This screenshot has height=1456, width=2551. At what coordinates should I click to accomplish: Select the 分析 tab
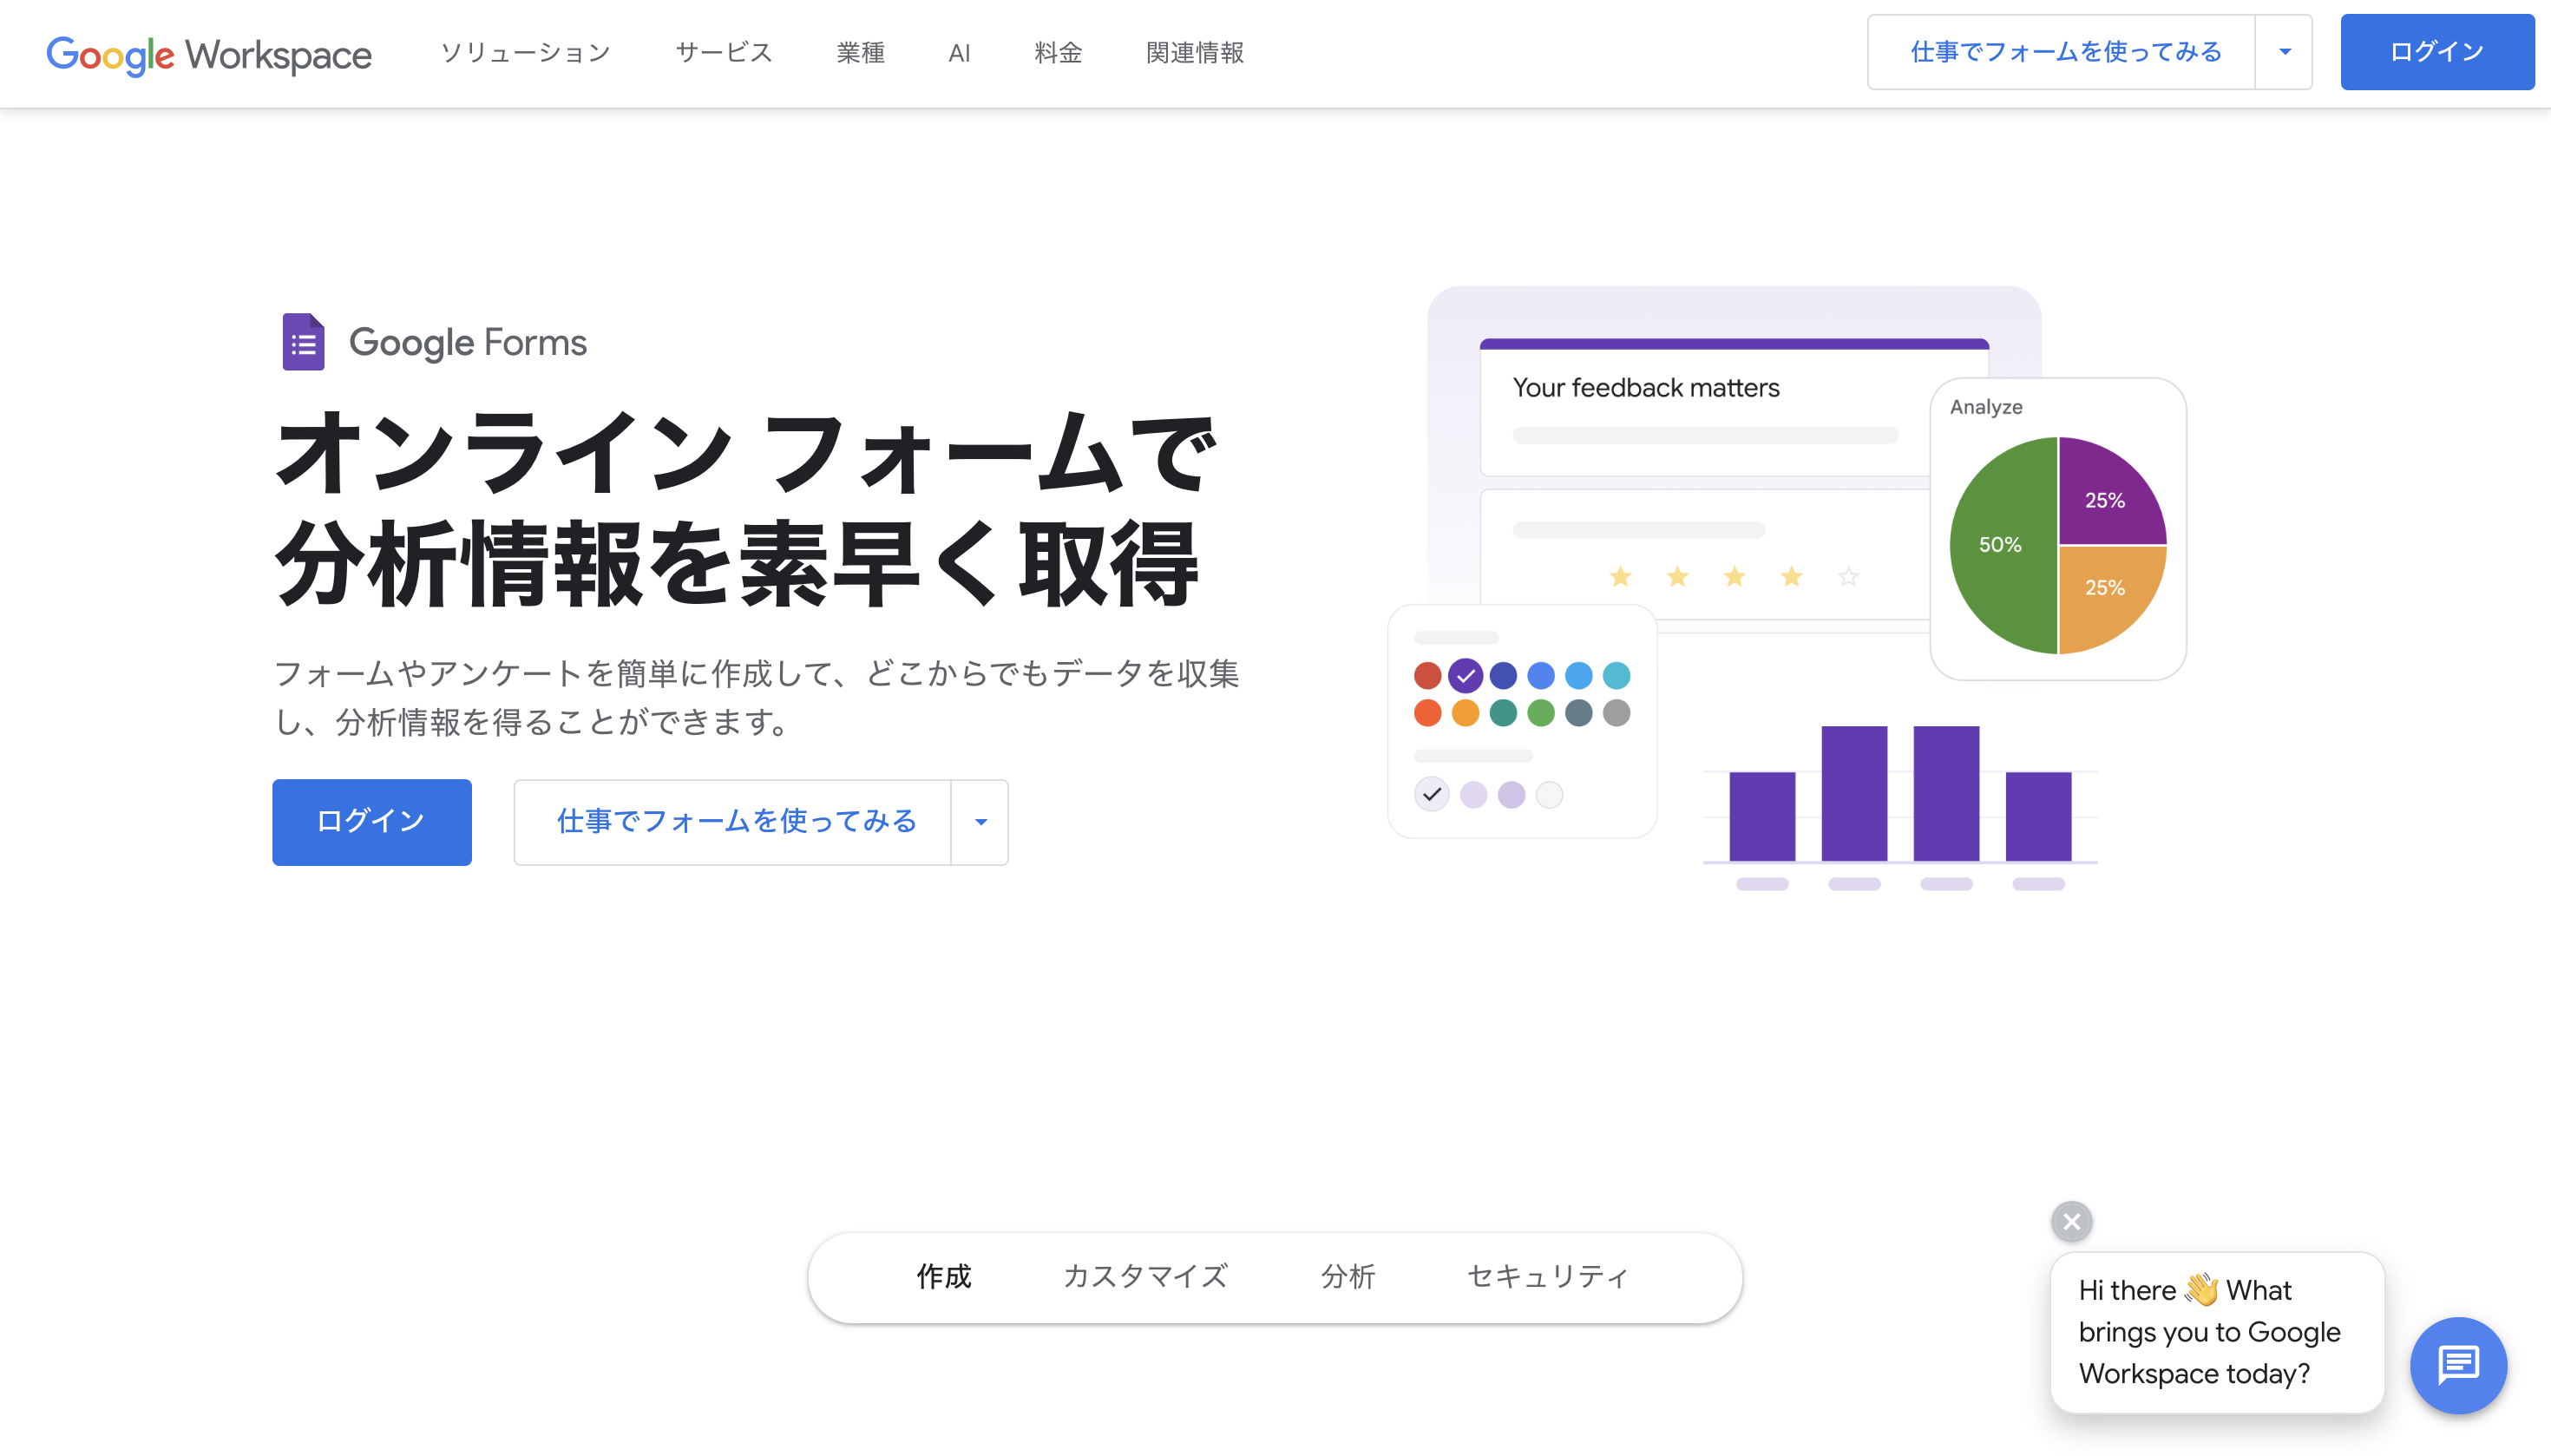[1347, 1277]
